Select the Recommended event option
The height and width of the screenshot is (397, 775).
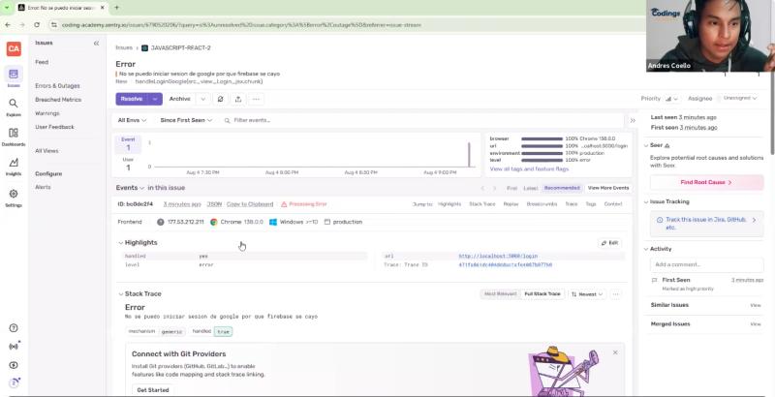[x=562, y=188]
